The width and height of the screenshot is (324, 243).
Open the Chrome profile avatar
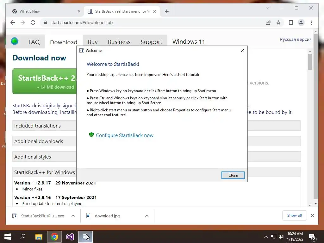[301, 22]
